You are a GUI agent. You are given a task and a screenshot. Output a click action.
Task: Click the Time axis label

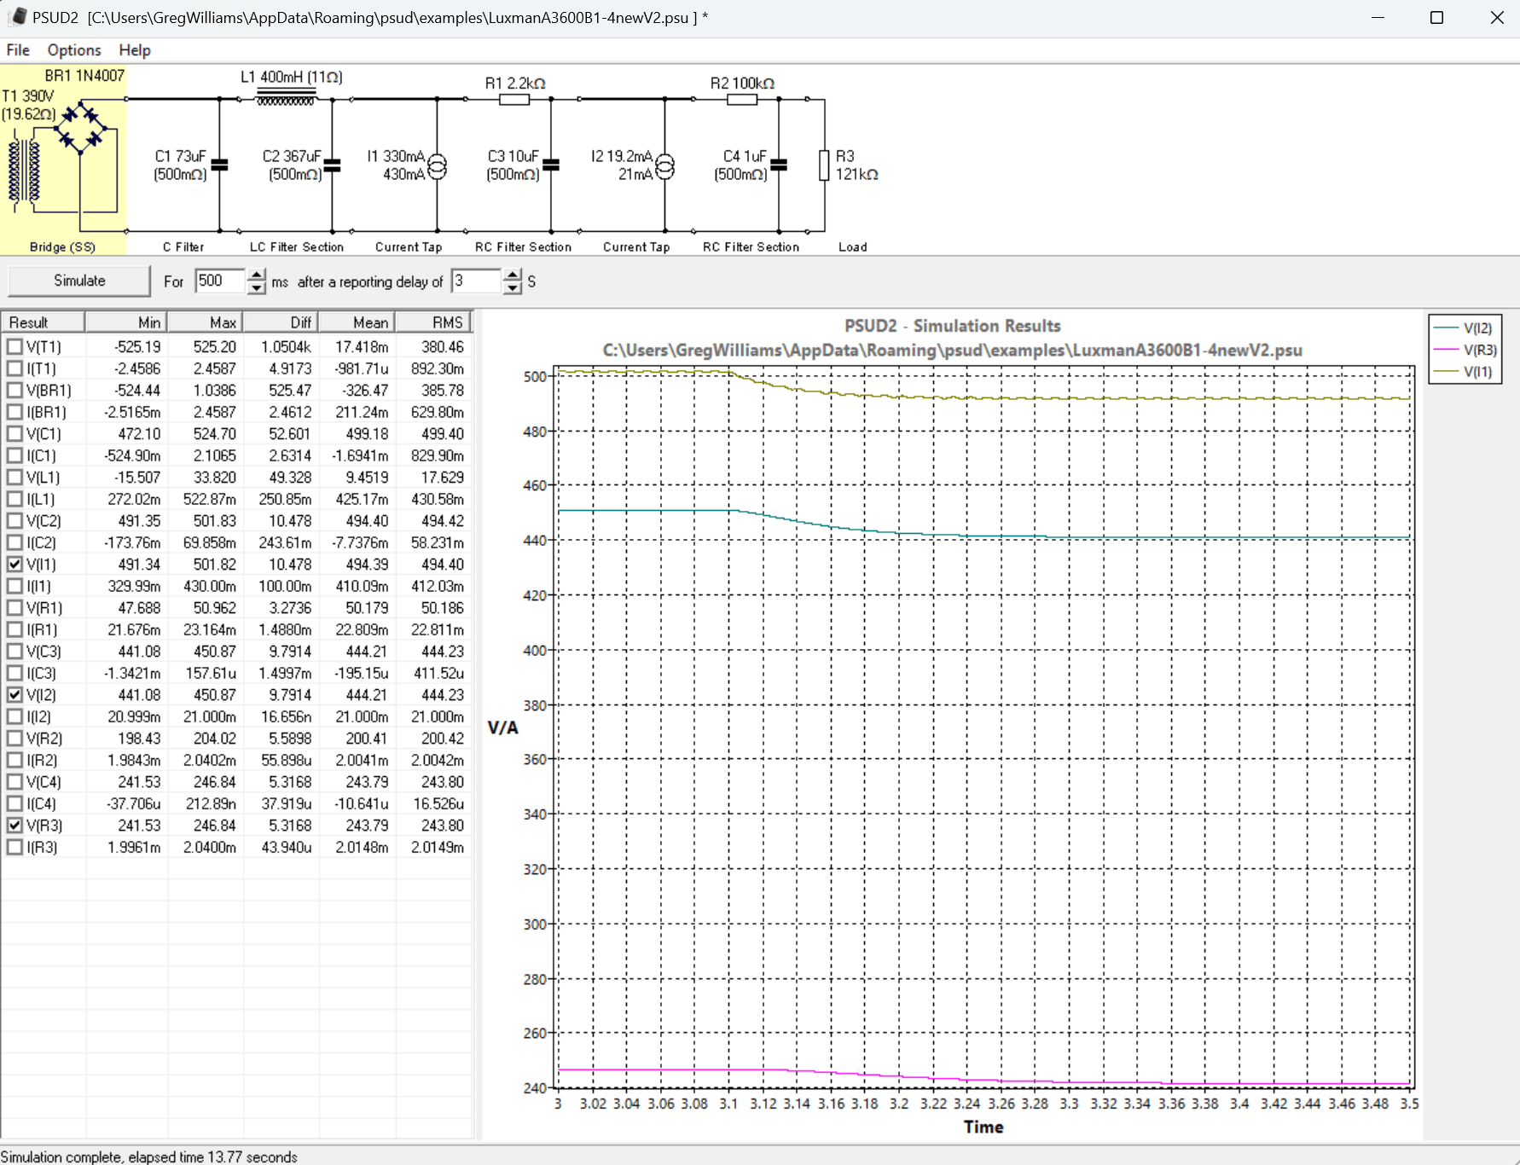click(x=983, y=1127)
